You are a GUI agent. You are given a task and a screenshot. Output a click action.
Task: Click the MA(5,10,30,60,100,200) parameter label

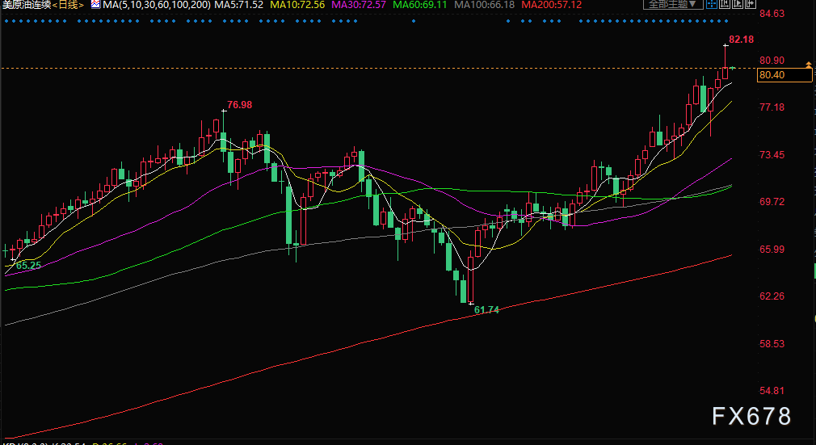[157, 5]
